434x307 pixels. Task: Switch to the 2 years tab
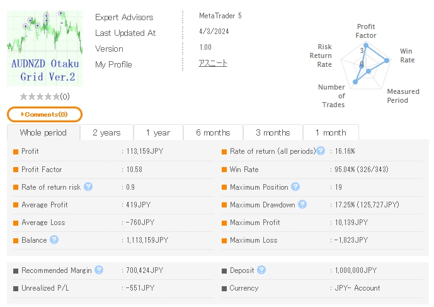(x=106, y=132)
